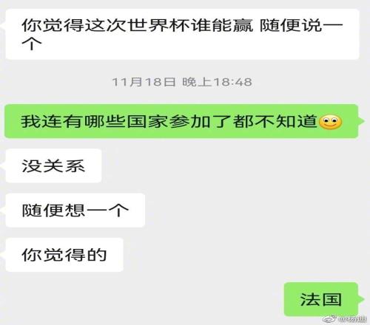The height and width of the screenshot is (325, 370).
Task: Click the 11月18日 date in timestamp
Action: pyautogui.click(x=144, y=82)
